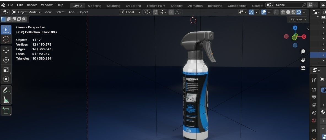Open the Window menu
The width and height of the screenshot is (326, 140).
[47, 5]
